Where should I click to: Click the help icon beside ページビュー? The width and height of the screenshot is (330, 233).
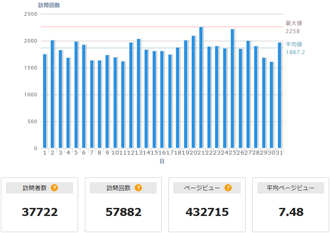[x=228, y=188]
